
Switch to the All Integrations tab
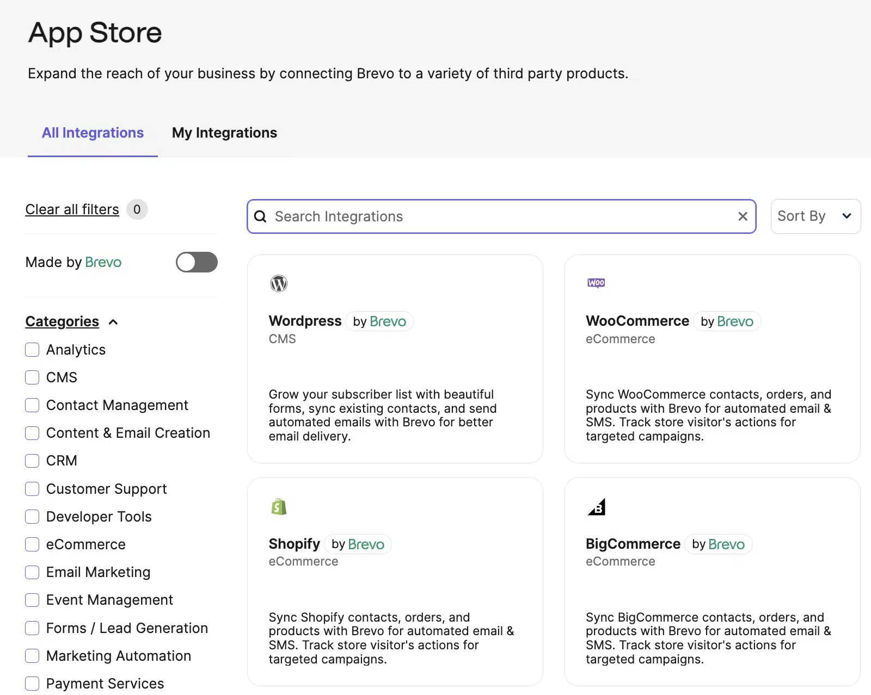pos(93,133)
